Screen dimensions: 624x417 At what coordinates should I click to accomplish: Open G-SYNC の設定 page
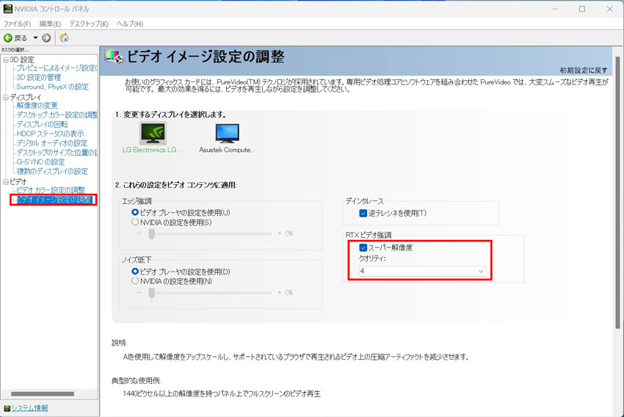[x=40, y=162]
